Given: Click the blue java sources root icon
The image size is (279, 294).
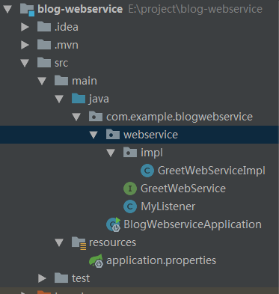Looking at the screenshot, I should click(x=79, y=98).
